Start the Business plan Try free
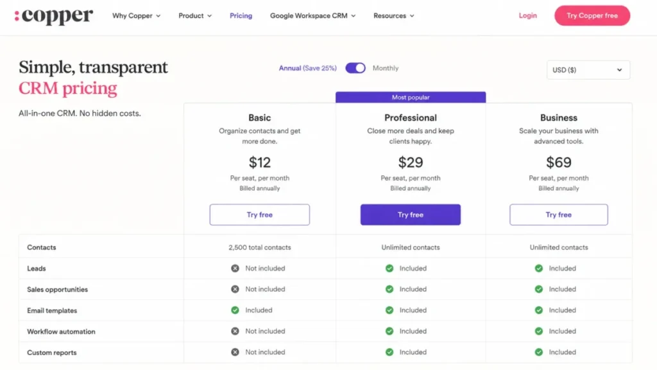Screen dimensions: 657x370 559,215
